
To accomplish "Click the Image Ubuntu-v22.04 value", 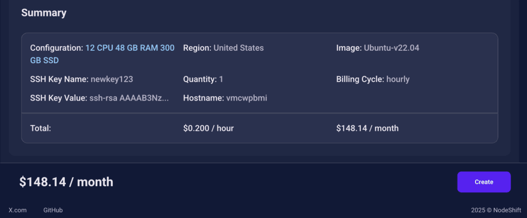I will tap(392, 48).
